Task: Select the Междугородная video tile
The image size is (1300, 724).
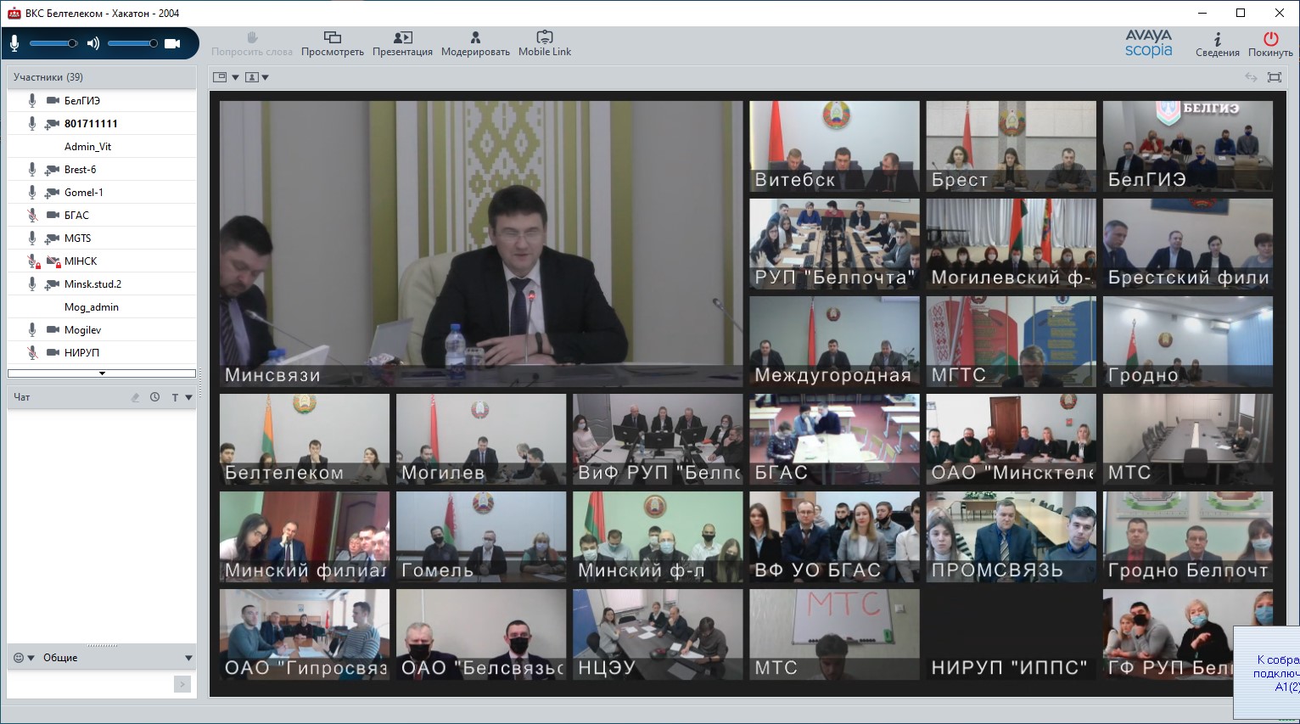Action: point(834,342)
